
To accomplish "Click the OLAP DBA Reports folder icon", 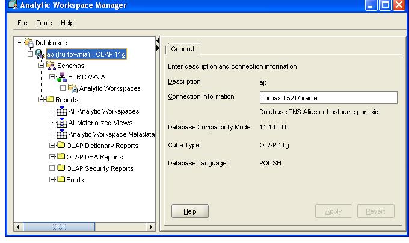I will click(x=61, y=156).
